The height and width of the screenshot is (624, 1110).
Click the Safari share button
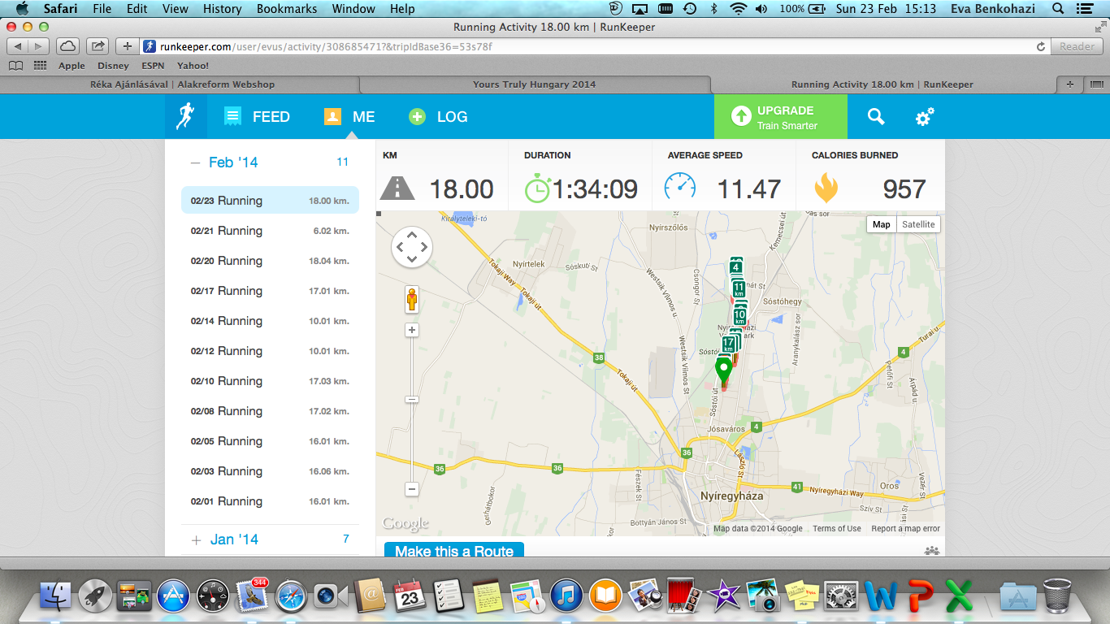pos(98,46)
